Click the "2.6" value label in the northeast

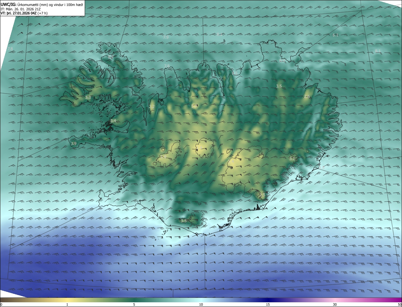(307, 97)
